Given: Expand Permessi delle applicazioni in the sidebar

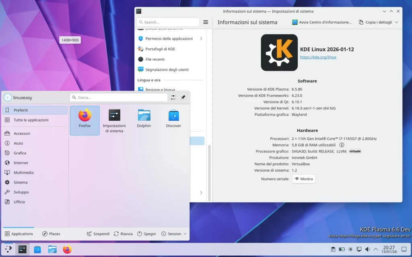Looking at the screenshot, I should 201,39.
